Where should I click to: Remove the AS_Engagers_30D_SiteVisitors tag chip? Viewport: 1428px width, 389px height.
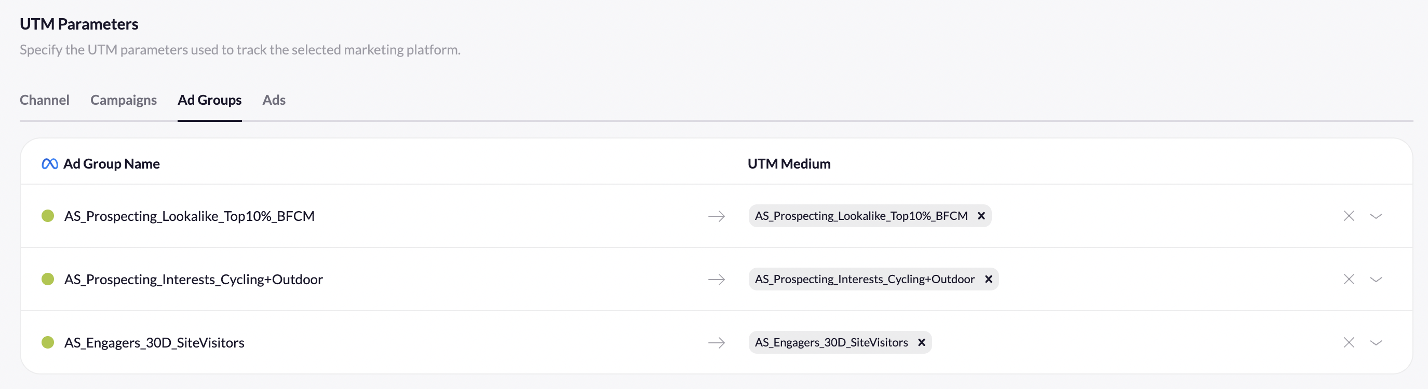tap(921, 342)
